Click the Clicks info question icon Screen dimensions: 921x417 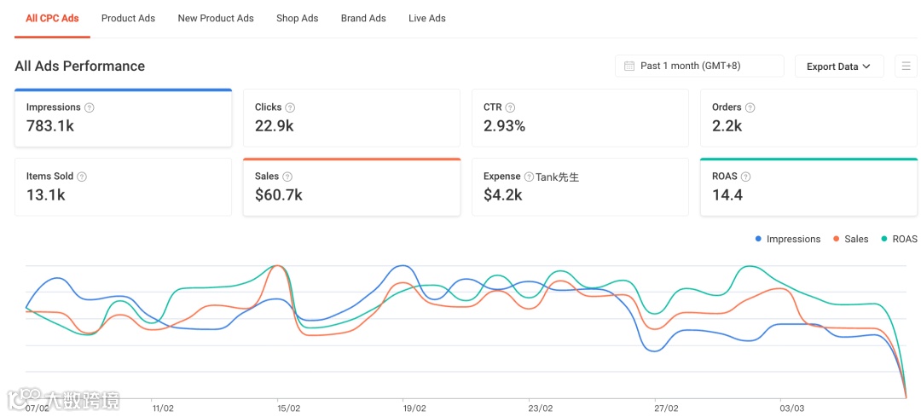(x=290, y=107)
